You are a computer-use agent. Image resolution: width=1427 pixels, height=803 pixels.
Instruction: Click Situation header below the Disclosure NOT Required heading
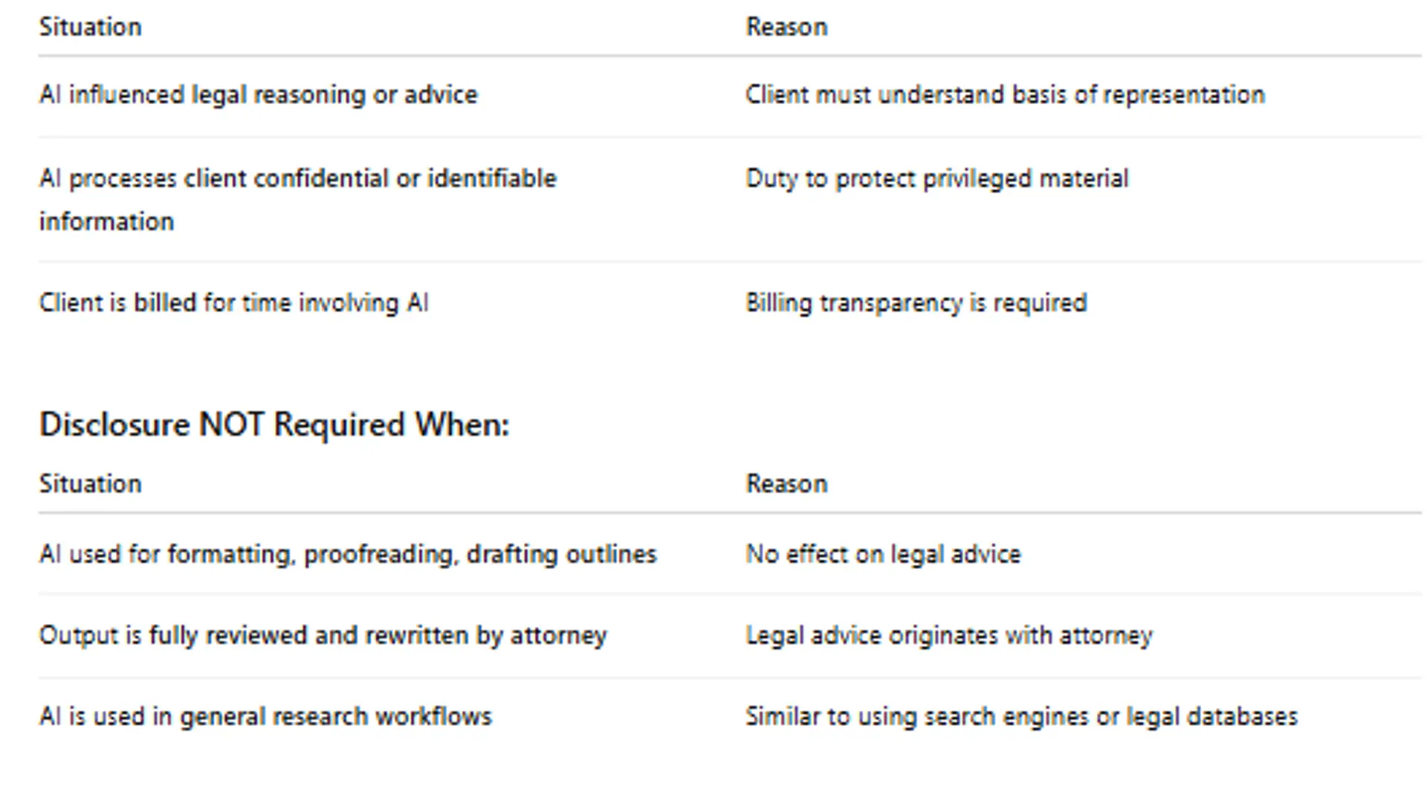(90, 484)
